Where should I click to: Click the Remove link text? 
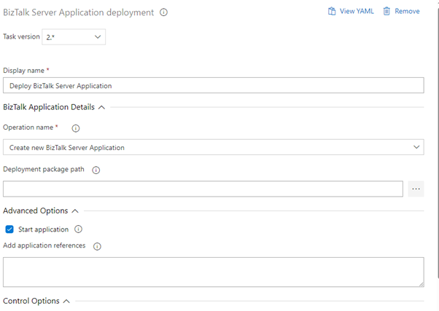pos(407,12)
